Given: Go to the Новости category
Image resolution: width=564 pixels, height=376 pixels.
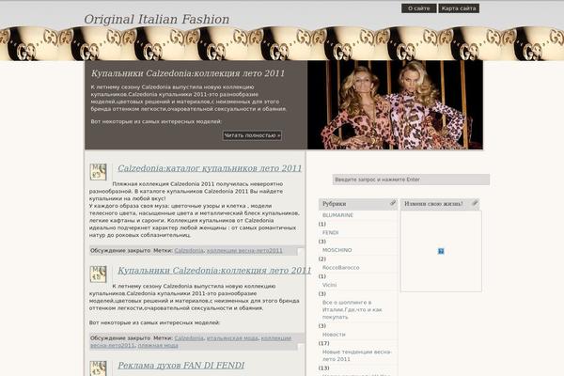Looking at the screenshot, I should pos(334,334).
